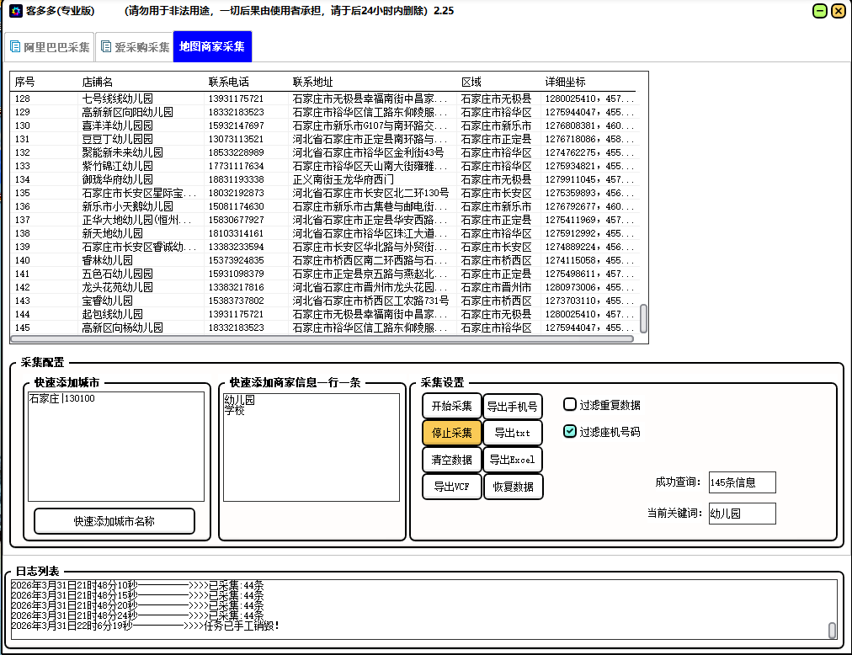Click the 阿里巴巴采集 tab document icon
Screen dimensions: 852x655
[15, 46]
